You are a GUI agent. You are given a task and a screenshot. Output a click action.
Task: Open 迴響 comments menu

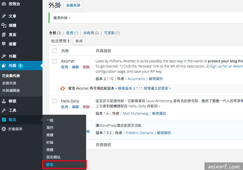click(x=12, y=44)
